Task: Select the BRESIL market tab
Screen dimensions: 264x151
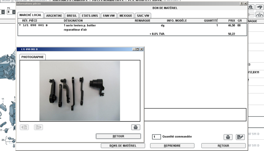Action: (72, 15)
